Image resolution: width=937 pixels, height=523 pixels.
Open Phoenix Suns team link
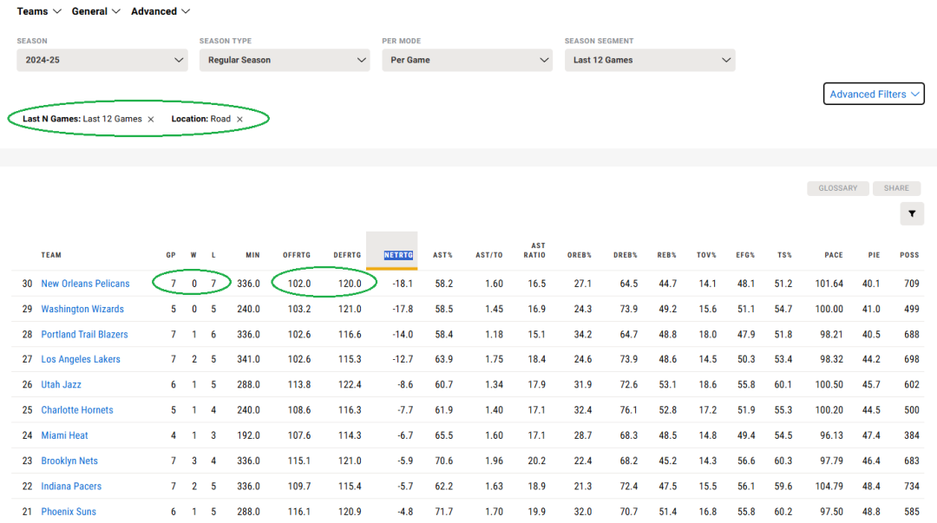(69, 512)
